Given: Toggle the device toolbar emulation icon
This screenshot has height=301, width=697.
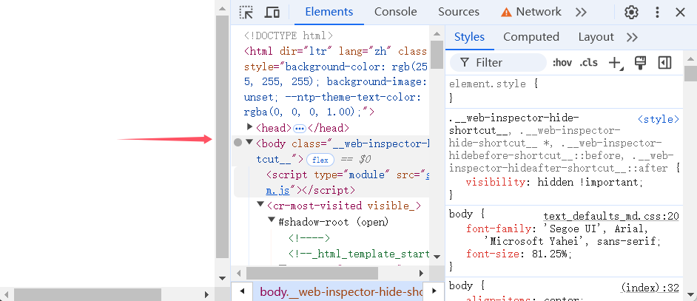Looking at the screenshot, I should [272, 12].
